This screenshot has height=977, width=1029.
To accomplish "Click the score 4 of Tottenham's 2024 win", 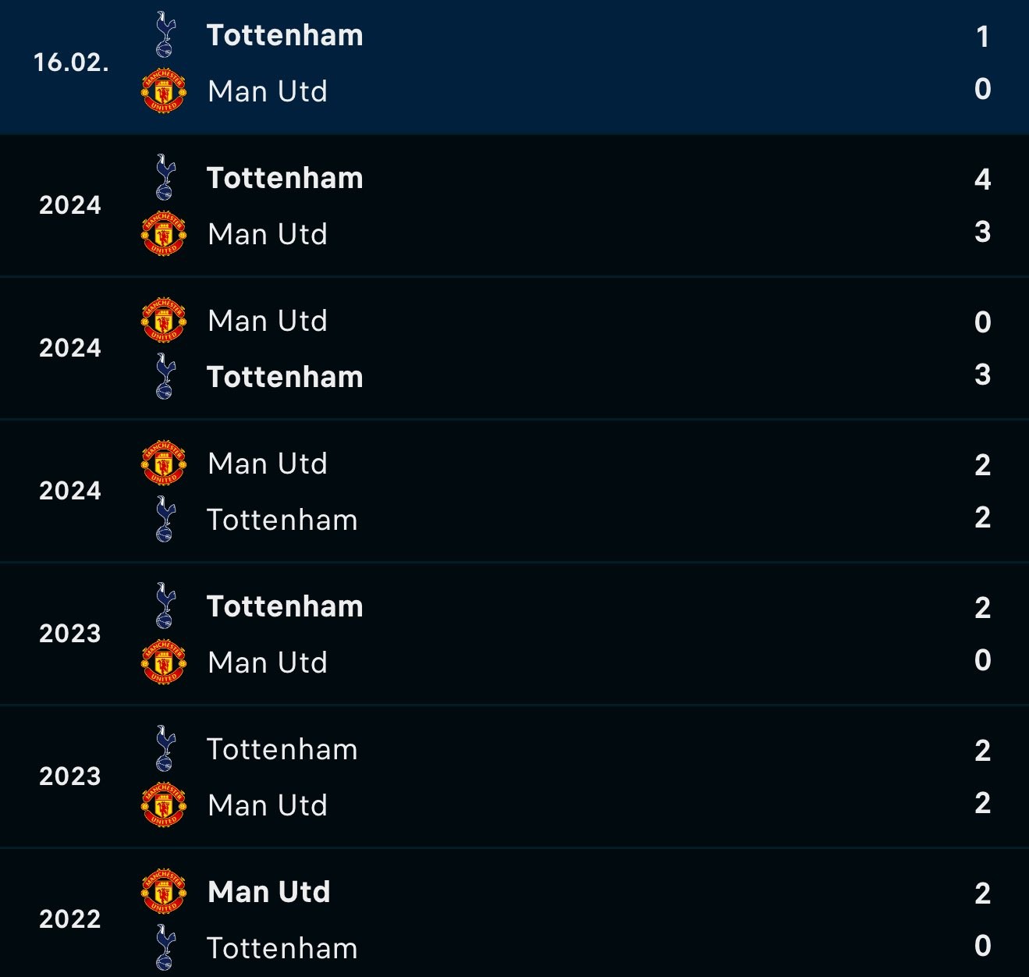I will [983, 179].
